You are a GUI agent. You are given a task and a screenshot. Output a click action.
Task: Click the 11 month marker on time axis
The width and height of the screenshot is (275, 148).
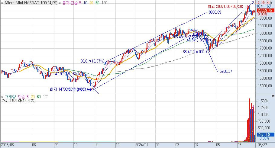[97, 145]
